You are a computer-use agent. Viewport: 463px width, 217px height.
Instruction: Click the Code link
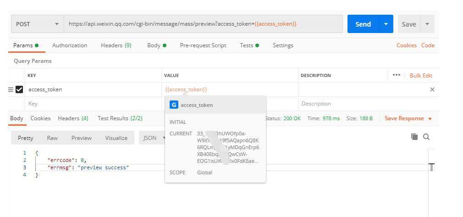point(428,45)
